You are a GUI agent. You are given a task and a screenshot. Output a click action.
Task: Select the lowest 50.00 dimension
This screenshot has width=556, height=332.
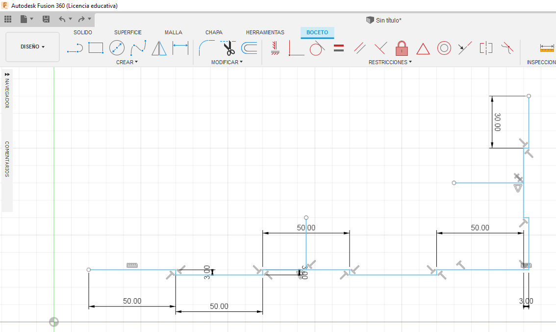(219, 306)
